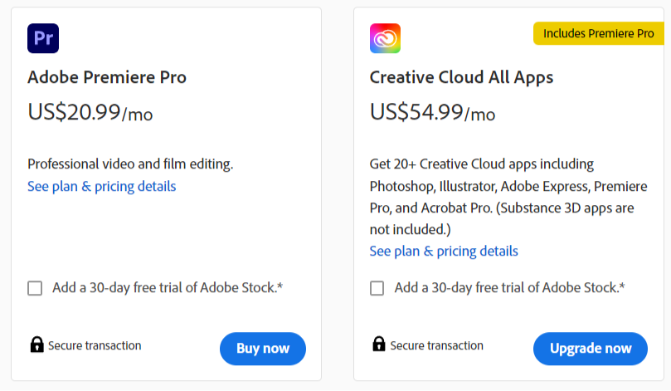The width and height of the screenshot is (671, 391).
Task: Click the Adobe Stock trial label in Premiere card
Action: (x=168, y=288)
